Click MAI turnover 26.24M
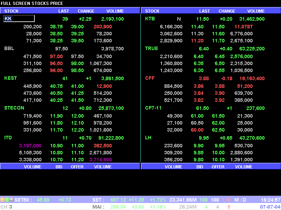 pos(188,207)
